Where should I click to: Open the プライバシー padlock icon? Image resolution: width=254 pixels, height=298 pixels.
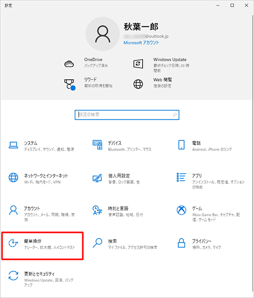point(181,243)
